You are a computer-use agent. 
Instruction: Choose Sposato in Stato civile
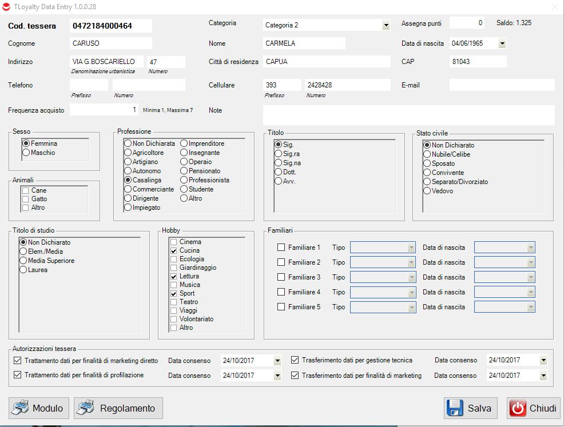427,163
